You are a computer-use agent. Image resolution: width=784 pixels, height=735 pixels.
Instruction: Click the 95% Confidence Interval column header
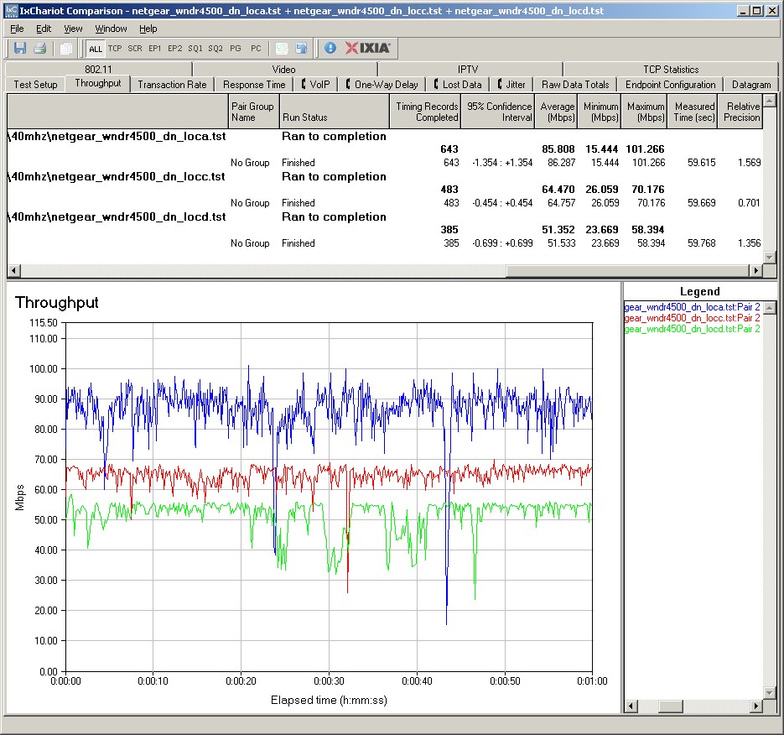(x=497, y=112)
